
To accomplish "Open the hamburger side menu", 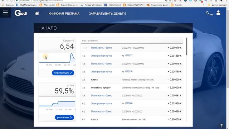I will pos(5,13).
